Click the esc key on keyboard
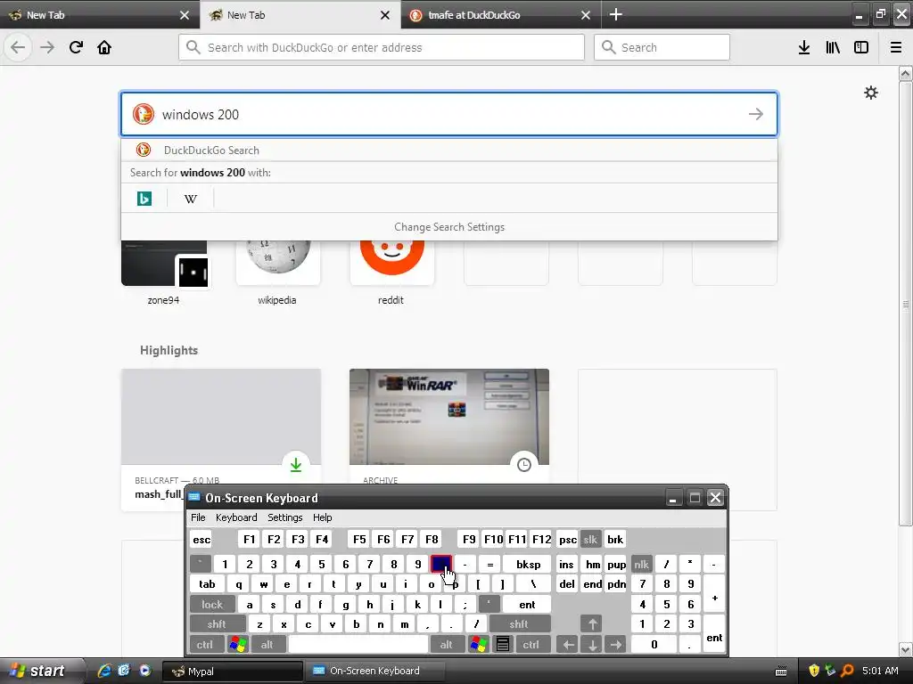 coord(202,539)
